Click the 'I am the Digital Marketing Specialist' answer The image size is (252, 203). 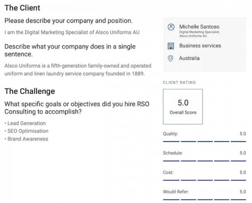pos(72,32)
